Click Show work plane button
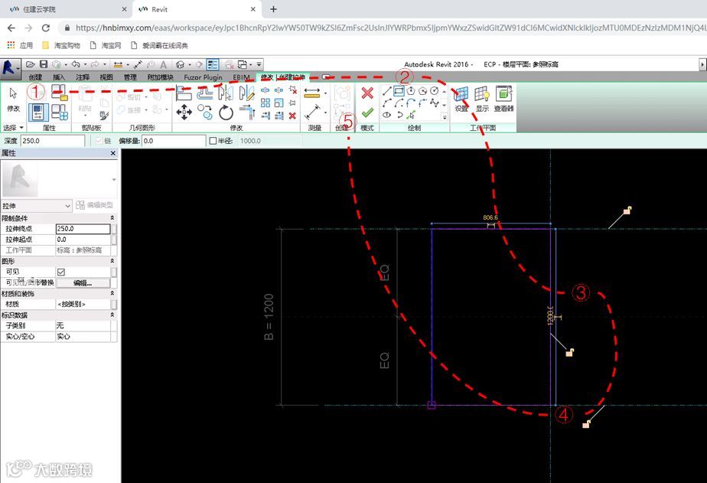The height and width of the screenshot is (483, 707). 482,100
